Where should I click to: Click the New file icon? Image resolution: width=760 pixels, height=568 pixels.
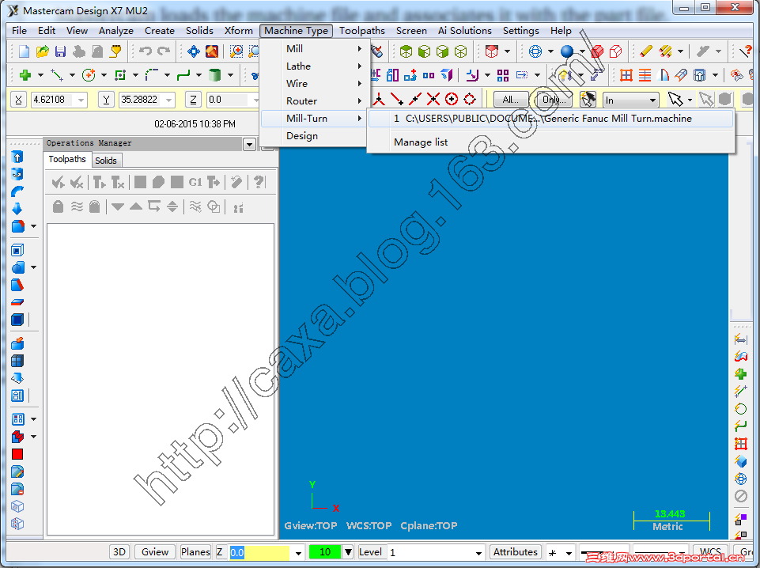click(24, 51)
